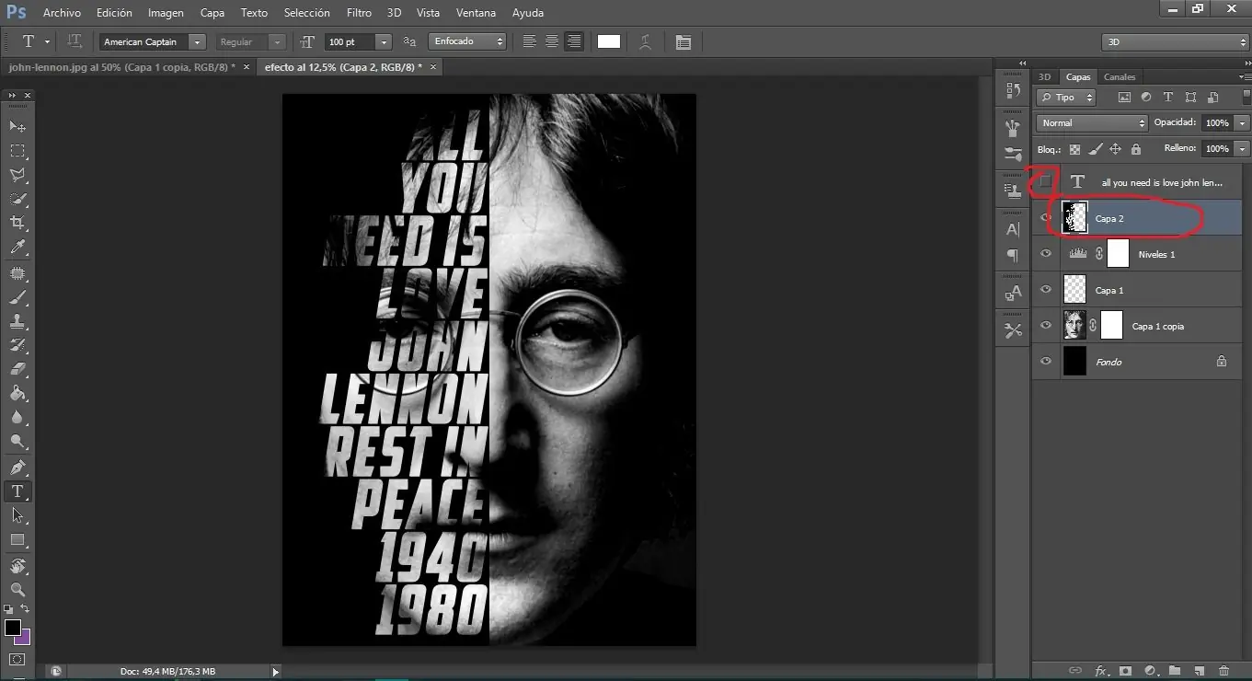Open the blending mode dropdown showing Normal
Viewport: 1252px width, 681px height.
pyautogui.click(x=1090, y=121)
